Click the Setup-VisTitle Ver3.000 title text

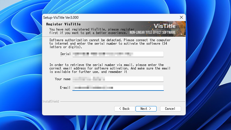(61, 18)
